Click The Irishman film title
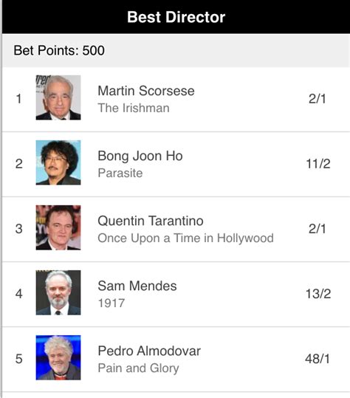 point(134,108)
